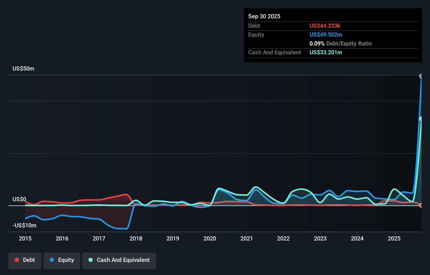
Task: Select the blue equity endpoint marker on the chart
Action: click(421, 76)
